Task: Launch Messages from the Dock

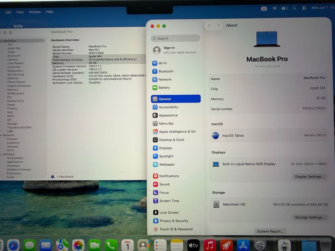Action: pyautogui.click(x=29, y=246)
